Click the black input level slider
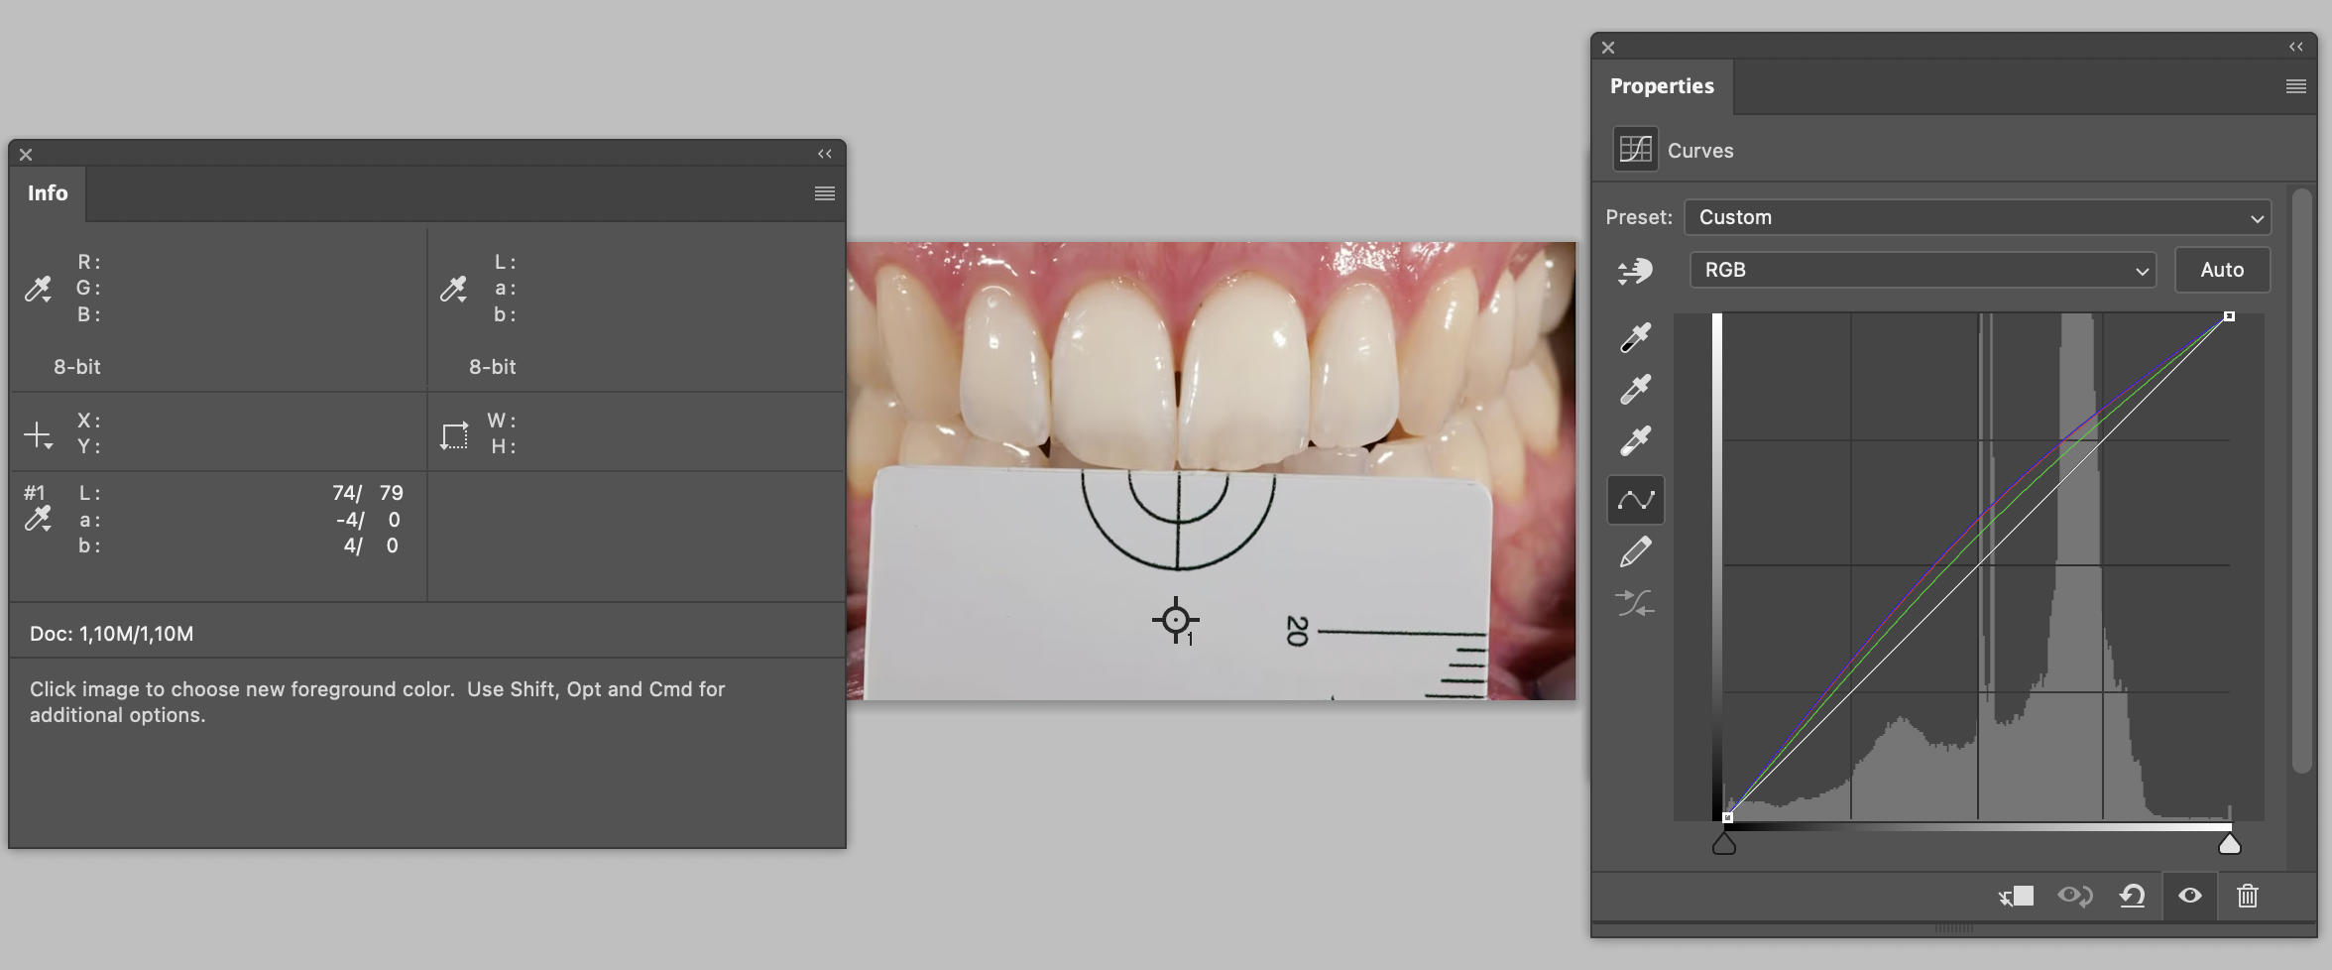Screen dimensions: 2332x970 (1725, 843)
